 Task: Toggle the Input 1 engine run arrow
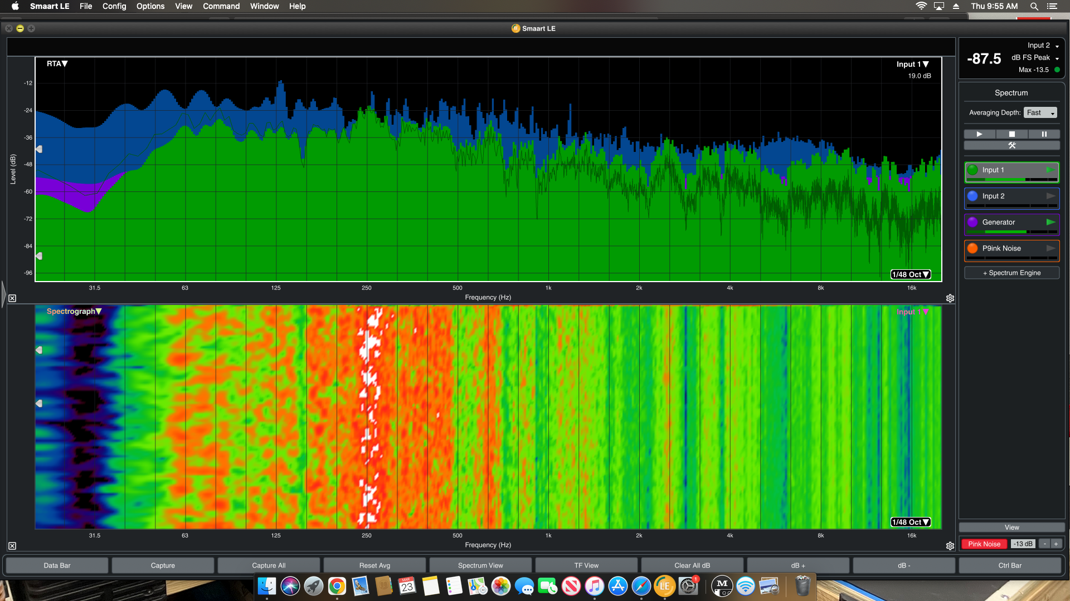tap(1050, 170)
